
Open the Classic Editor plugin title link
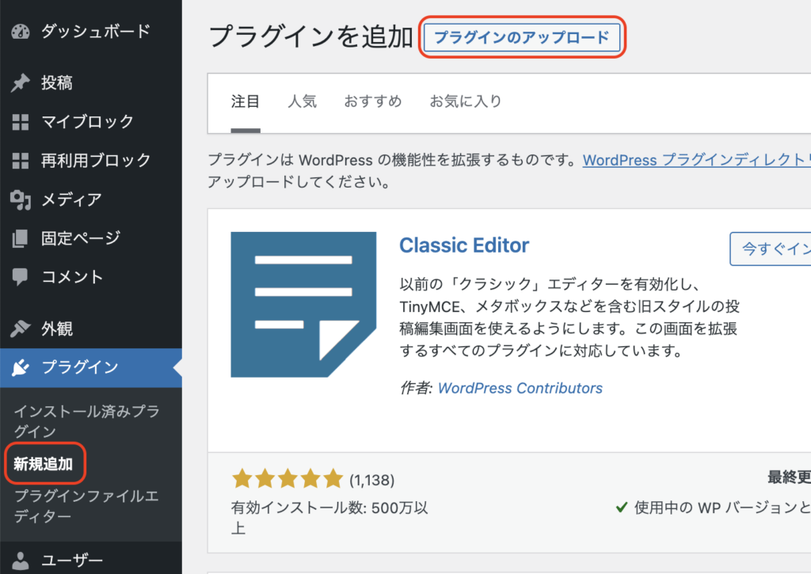tap(464, 245)
